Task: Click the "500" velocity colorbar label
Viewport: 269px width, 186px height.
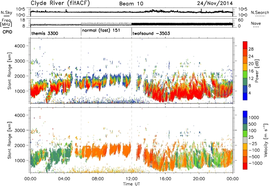Action: [x=253, y=124]
